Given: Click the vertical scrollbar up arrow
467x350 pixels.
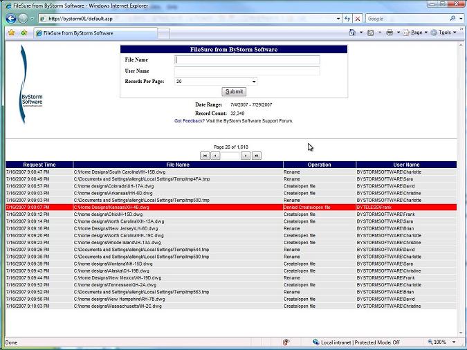Looking at the screenshot, I should [x=461, y=45].
